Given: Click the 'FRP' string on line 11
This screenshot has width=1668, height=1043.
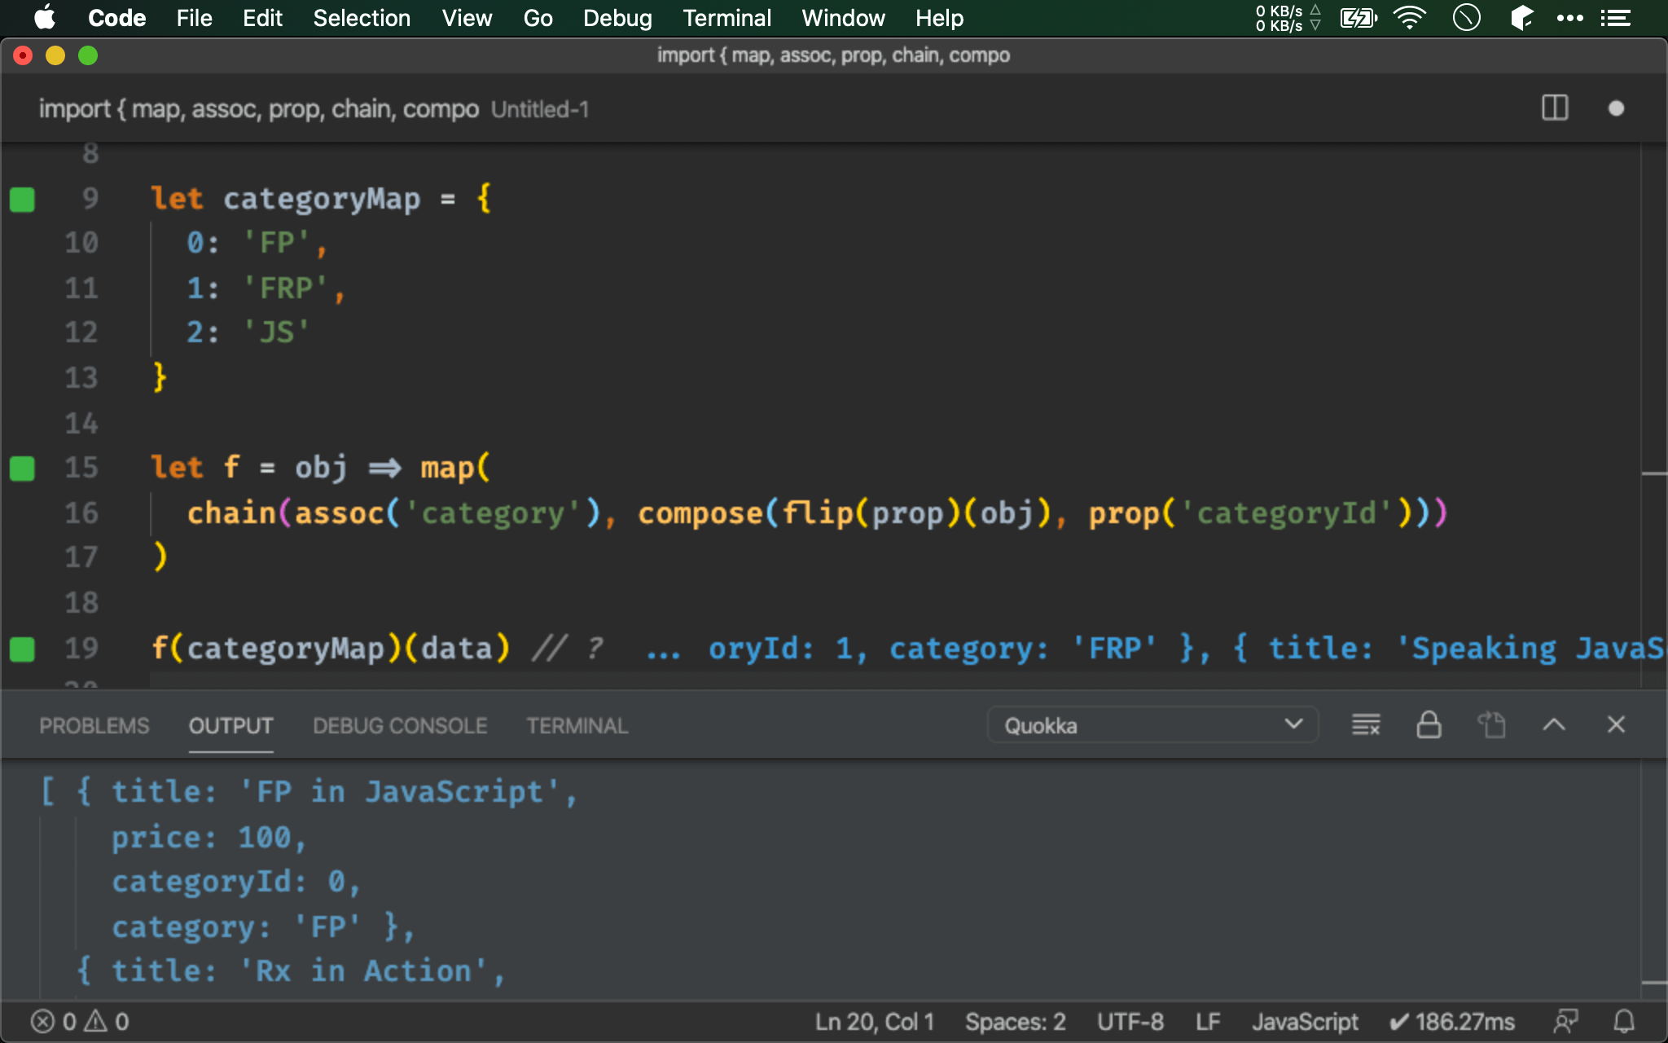Looking at the screenshot, I should (286, 288).
